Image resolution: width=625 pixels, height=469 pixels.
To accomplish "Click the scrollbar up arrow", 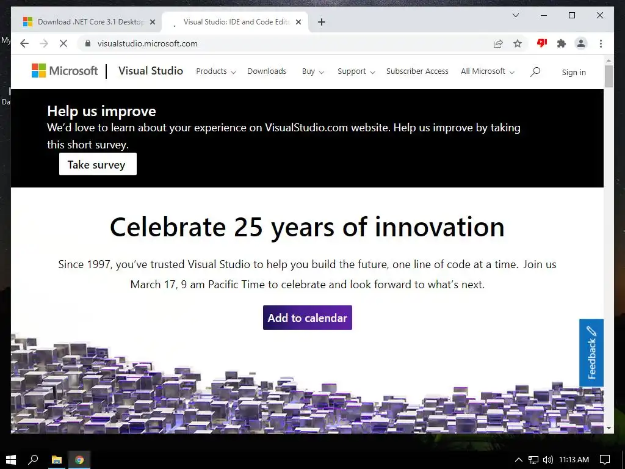I will point(609,60).
